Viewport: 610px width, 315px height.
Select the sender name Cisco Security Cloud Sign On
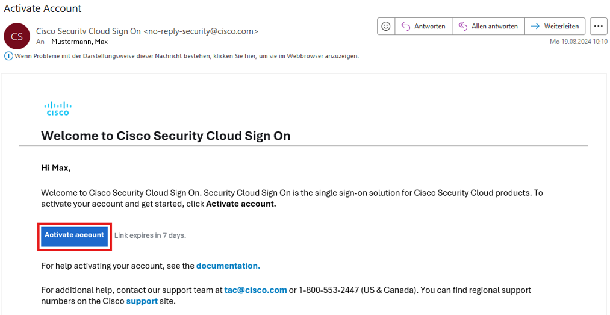pos(89,31)
